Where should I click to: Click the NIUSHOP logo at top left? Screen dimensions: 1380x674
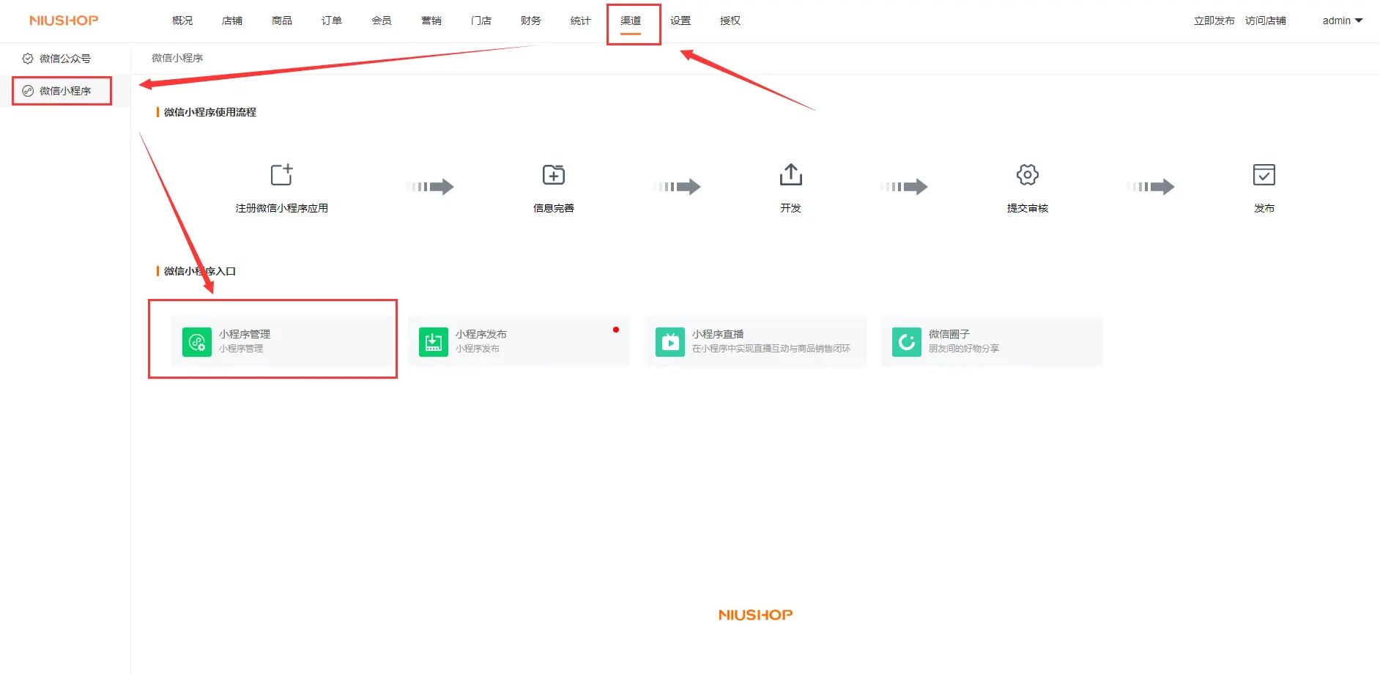pos(64,21)
